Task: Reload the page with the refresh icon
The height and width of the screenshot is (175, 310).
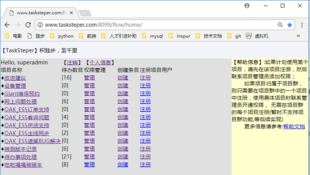Action: tap(28, 25)
